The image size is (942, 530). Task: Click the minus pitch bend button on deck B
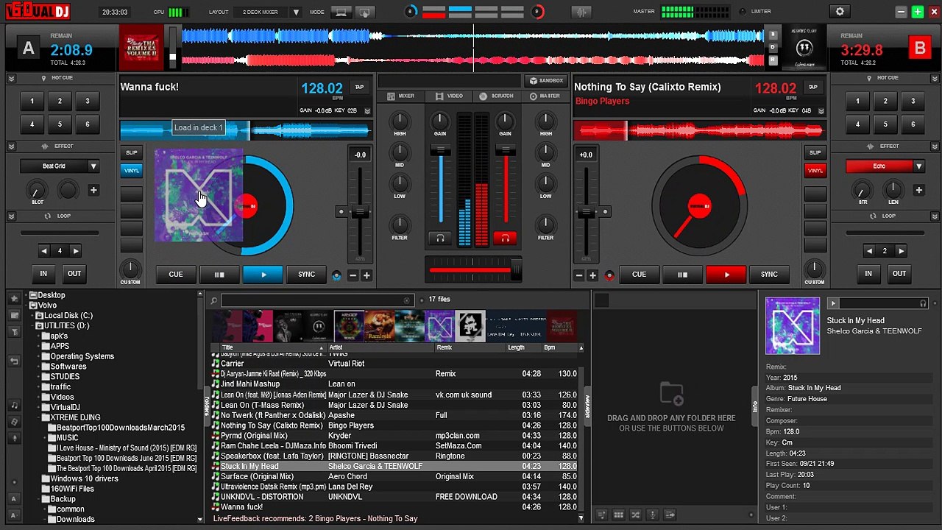[578, 275]
